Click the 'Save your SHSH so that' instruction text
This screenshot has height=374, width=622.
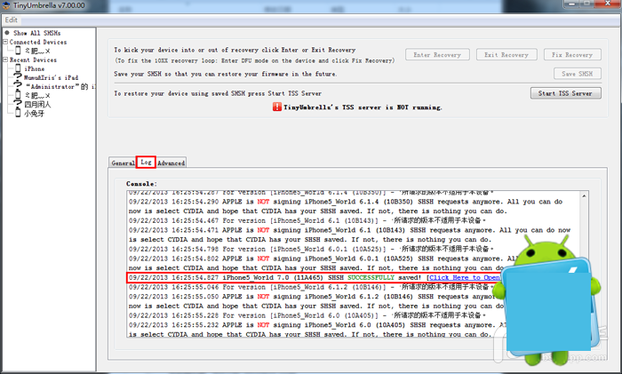(226, 74)
